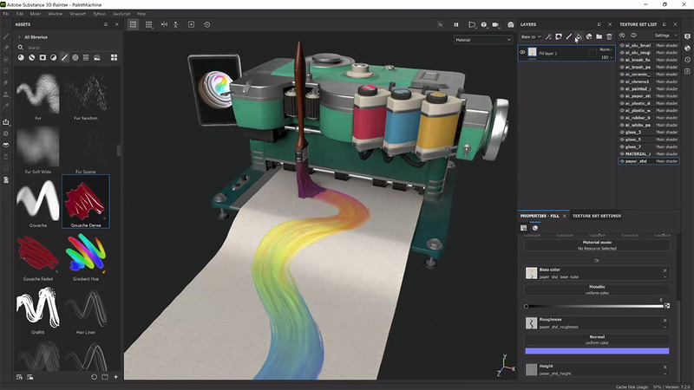Add paint layer using brush icon
This screenshot has width=694, height=390.
[x=569, y=36]
